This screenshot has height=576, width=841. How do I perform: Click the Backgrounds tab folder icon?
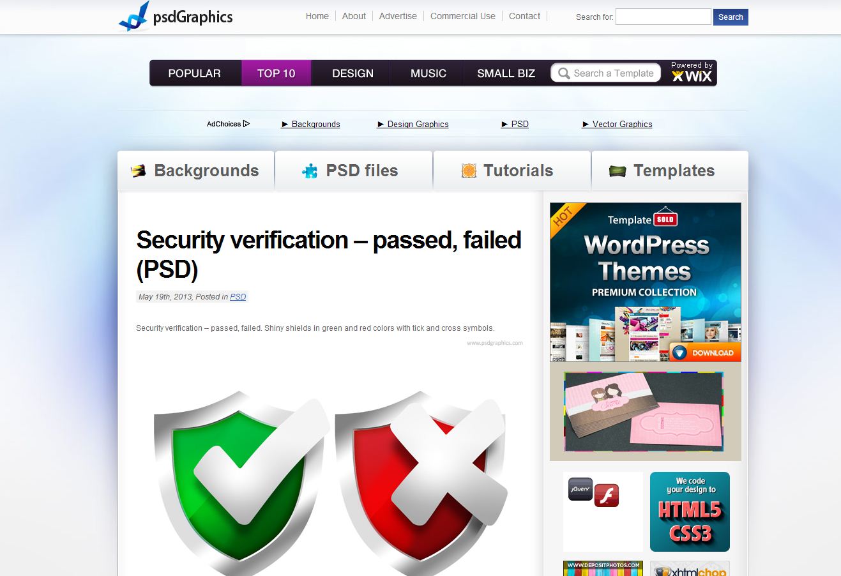pos(138,171)
